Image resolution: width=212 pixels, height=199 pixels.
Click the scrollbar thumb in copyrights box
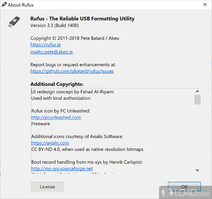(197, 100)
